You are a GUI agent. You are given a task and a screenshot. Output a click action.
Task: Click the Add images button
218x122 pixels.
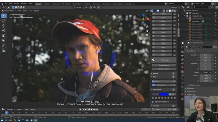tap(164, 60)
